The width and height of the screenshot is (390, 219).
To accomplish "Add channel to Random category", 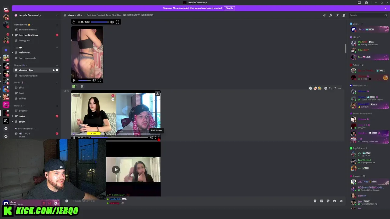I will [57, 106].
